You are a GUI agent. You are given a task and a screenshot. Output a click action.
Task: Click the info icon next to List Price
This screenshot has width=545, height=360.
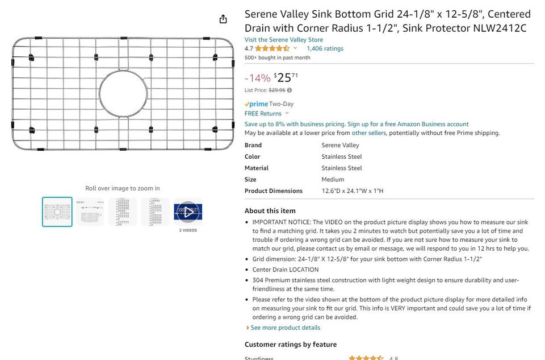[x=290, y=90]
